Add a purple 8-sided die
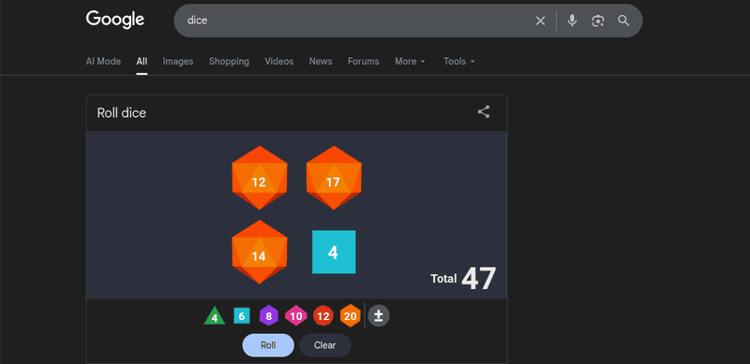The width and height of the screenshot is (750, 364). coord(269,315)
